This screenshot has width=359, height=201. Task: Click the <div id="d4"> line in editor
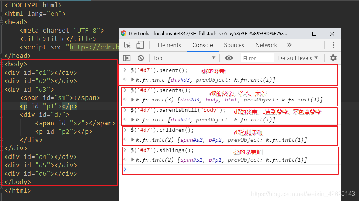41,157
